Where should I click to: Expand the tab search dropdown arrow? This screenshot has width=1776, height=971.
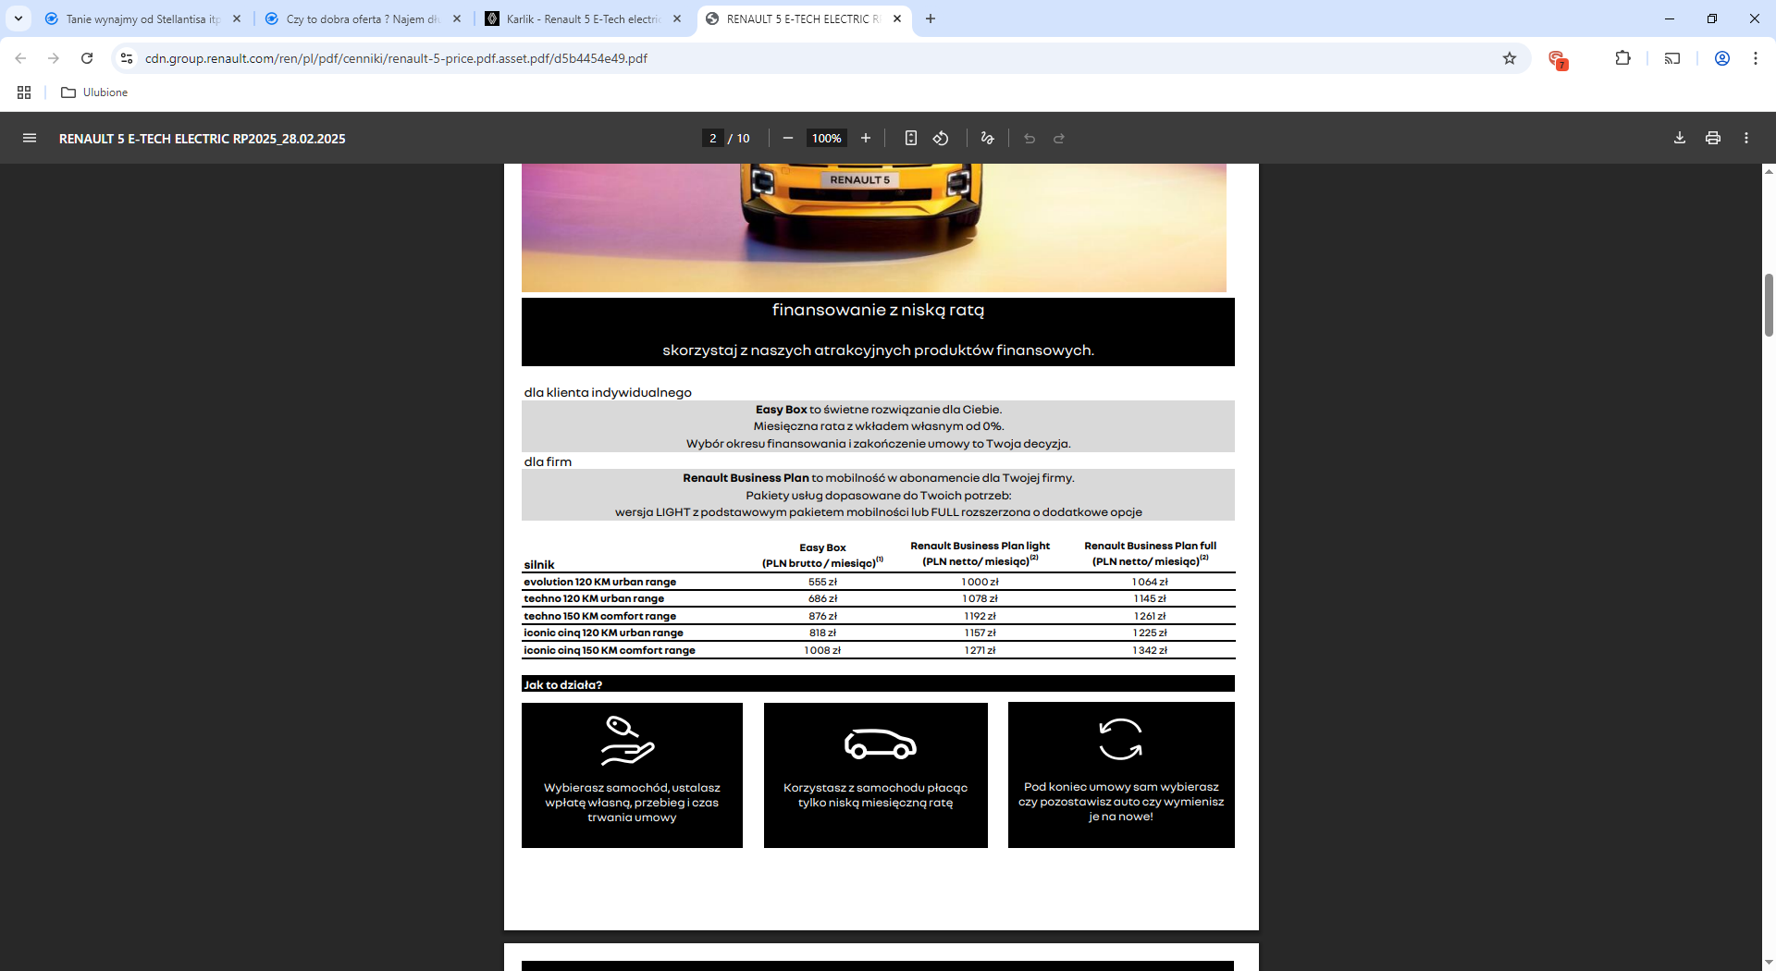tap(18, 18)
